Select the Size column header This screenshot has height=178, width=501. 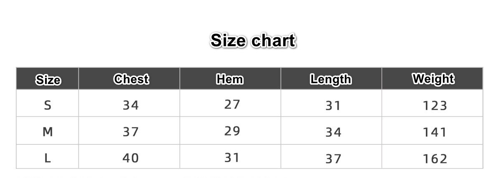click(48, 79)
